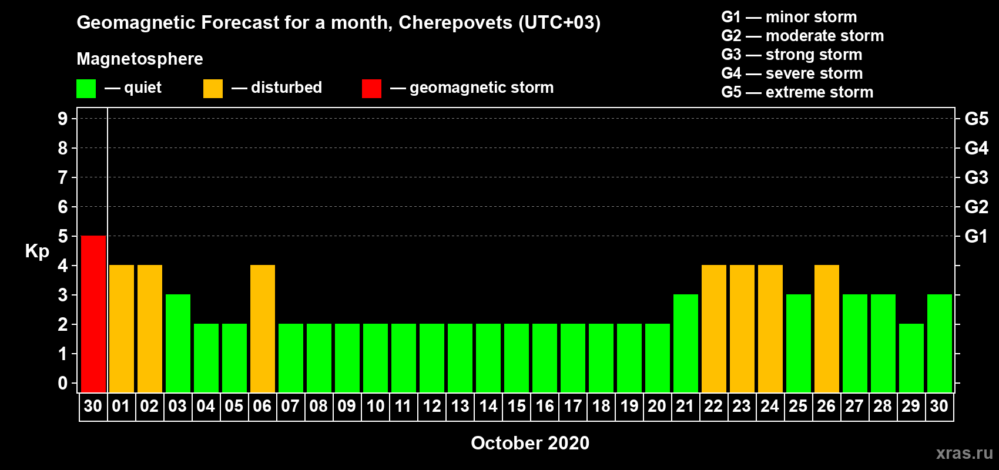
Task: Click the 'G1 — minor storm' legend line
Action: point(789,17)
